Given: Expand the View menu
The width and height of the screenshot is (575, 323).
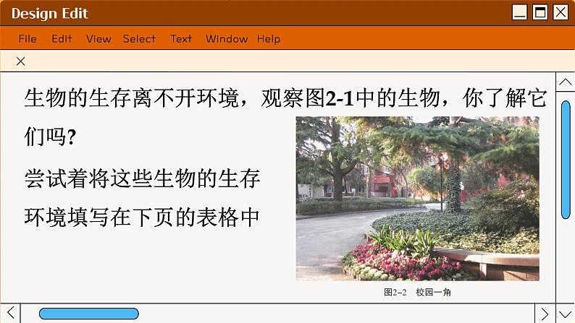Looking at the screenshot, I should [98, 39].
